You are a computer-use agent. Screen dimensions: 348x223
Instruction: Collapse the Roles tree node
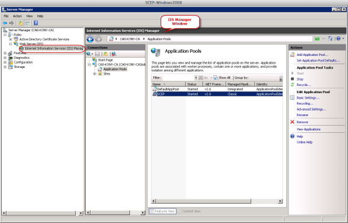[x=5, y=35]
